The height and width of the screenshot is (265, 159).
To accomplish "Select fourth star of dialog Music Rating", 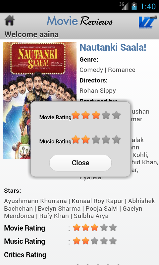I will coord(106,139).
